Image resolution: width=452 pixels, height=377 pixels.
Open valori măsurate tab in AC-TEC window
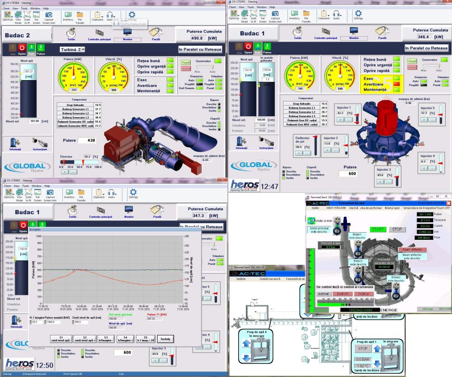coord(336,208)
